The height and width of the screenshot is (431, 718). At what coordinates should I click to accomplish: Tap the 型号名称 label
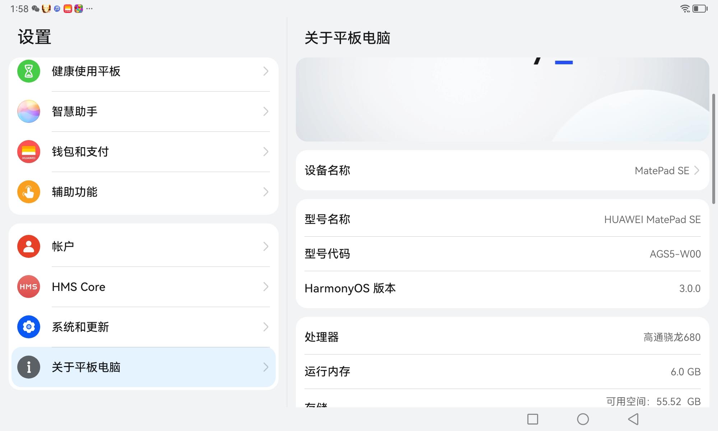tap(327, 219)
